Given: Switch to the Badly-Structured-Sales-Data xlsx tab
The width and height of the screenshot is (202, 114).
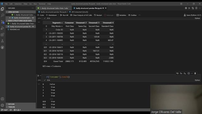Looking at the screenshot, I should [x=54, y=8].
